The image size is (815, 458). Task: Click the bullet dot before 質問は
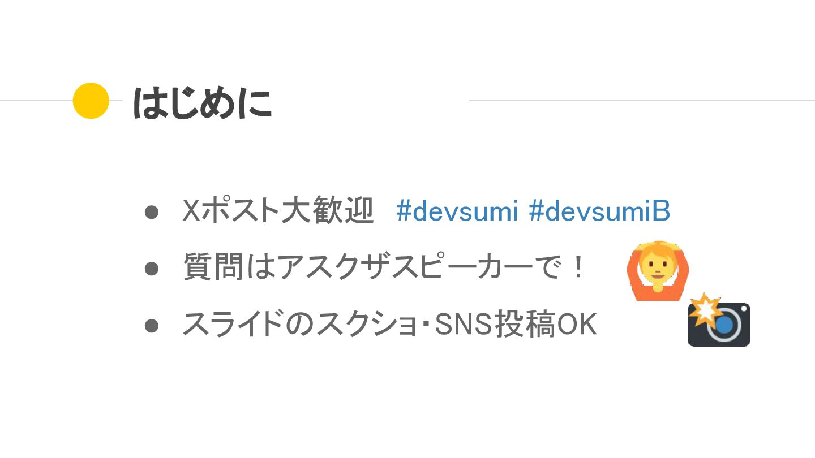pyautogui.click(x=151, y=268)
